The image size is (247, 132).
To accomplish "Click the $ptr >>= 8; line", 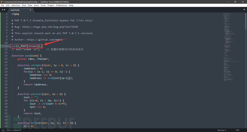I will pyautogui.click(x=38, y=107).
